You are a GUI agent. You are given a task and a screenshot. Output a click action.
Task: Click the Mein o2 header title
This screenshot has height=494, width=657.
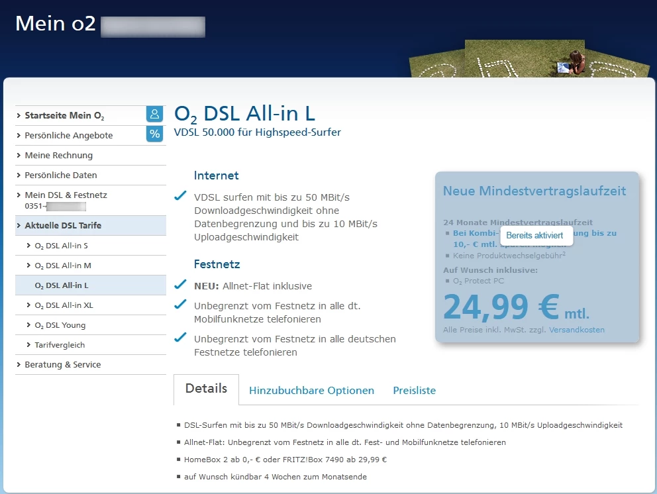(56, 23)
